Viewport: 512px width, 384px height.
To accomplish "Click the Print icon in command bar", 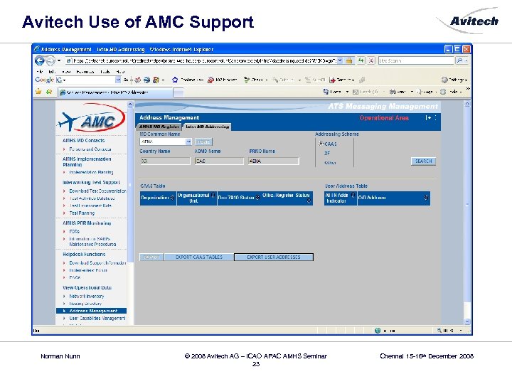I will coord(393,92).
